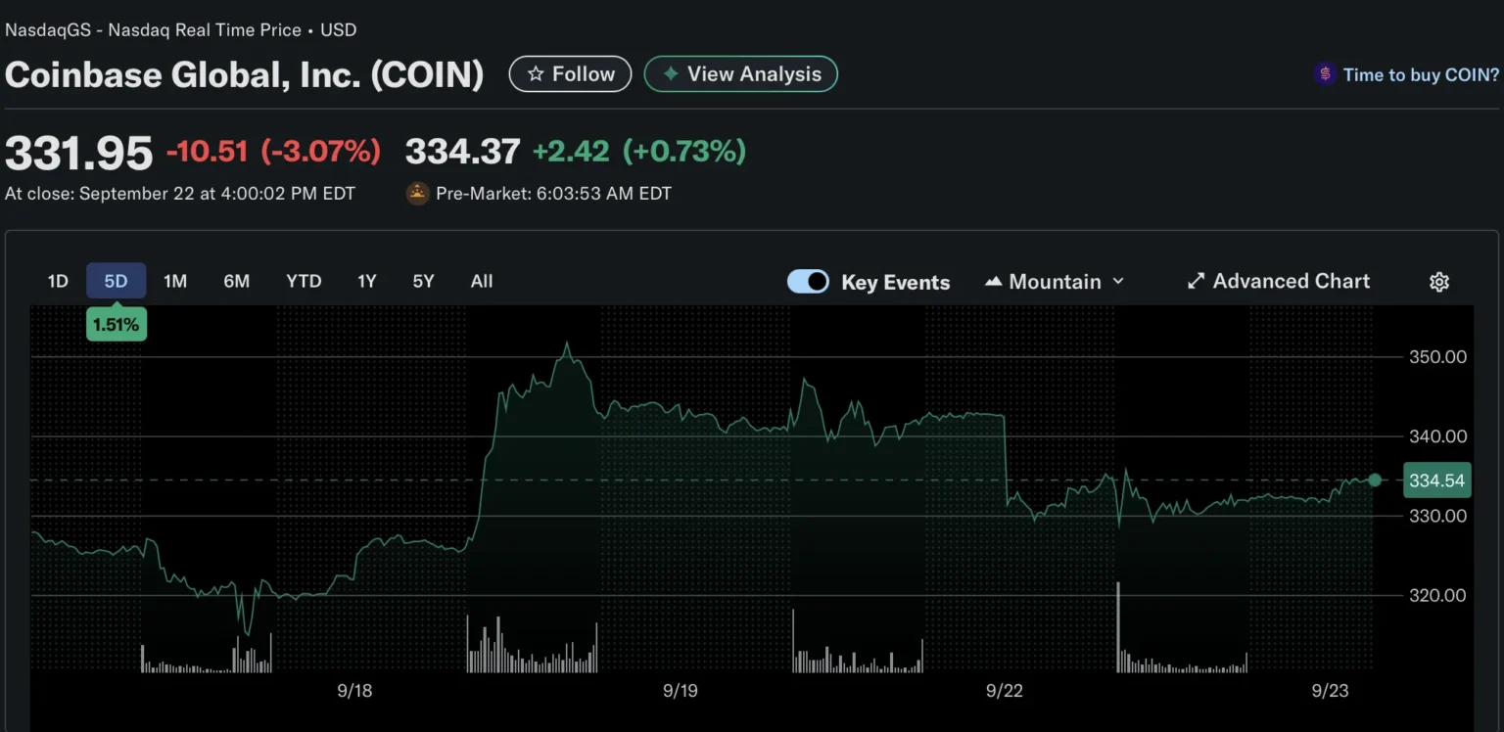The height and width of the screenshot is (732, 1504).
Task: Click the Advanced Chart expand icon
Action: click(1196, 281)
